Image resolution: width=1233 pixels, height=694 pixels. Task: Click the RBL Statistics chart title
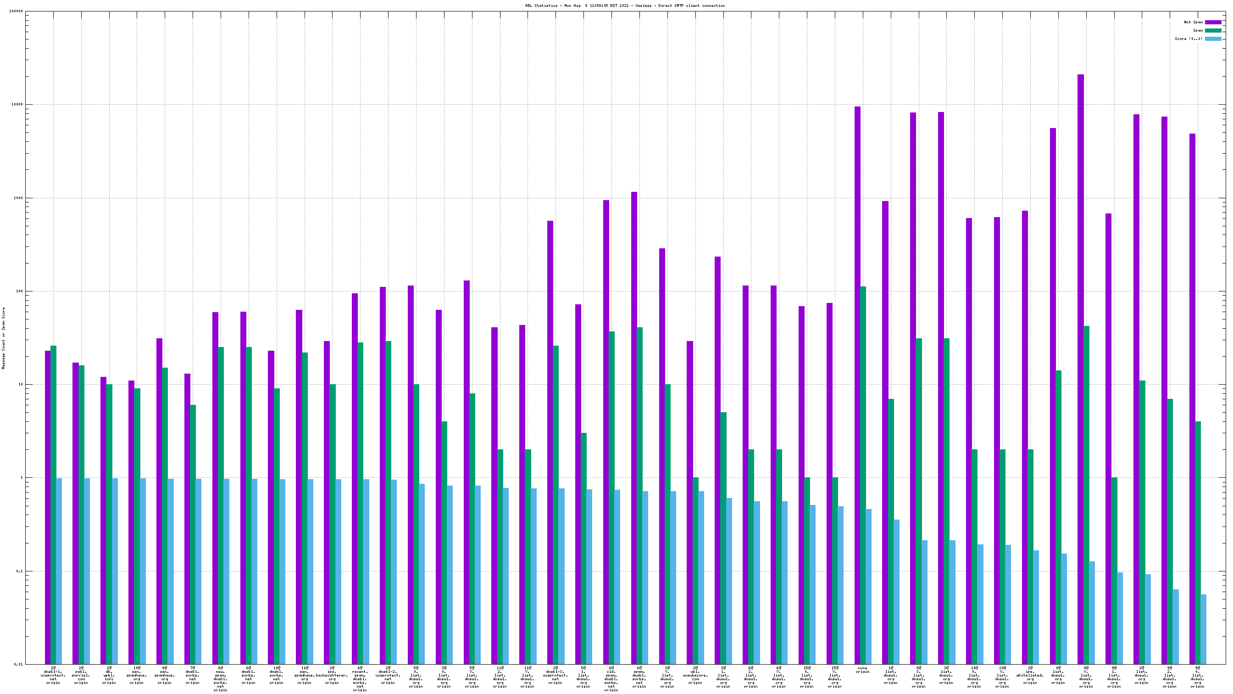(625, 6)
